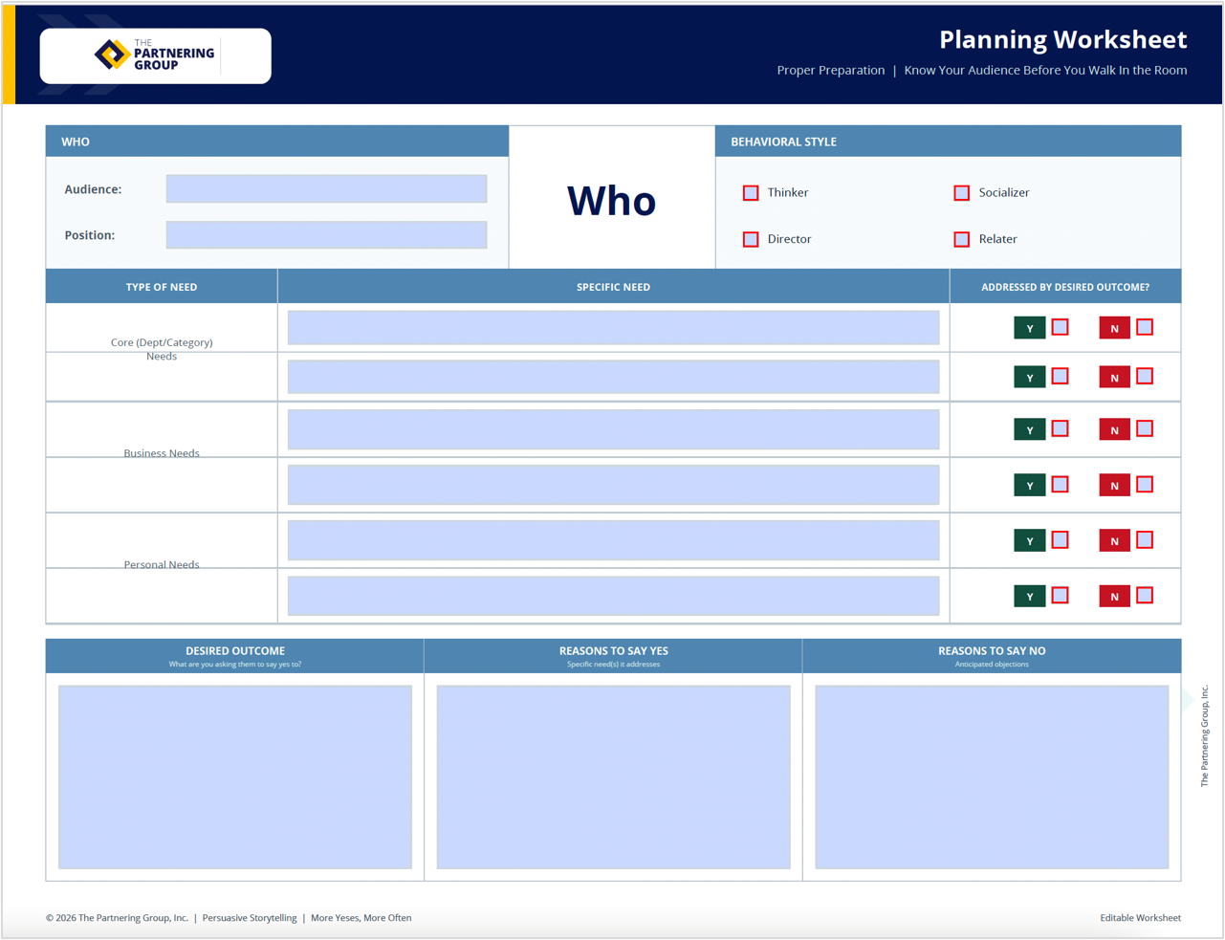Click the 'TYPE OF NEED' column header

point(162,287)
